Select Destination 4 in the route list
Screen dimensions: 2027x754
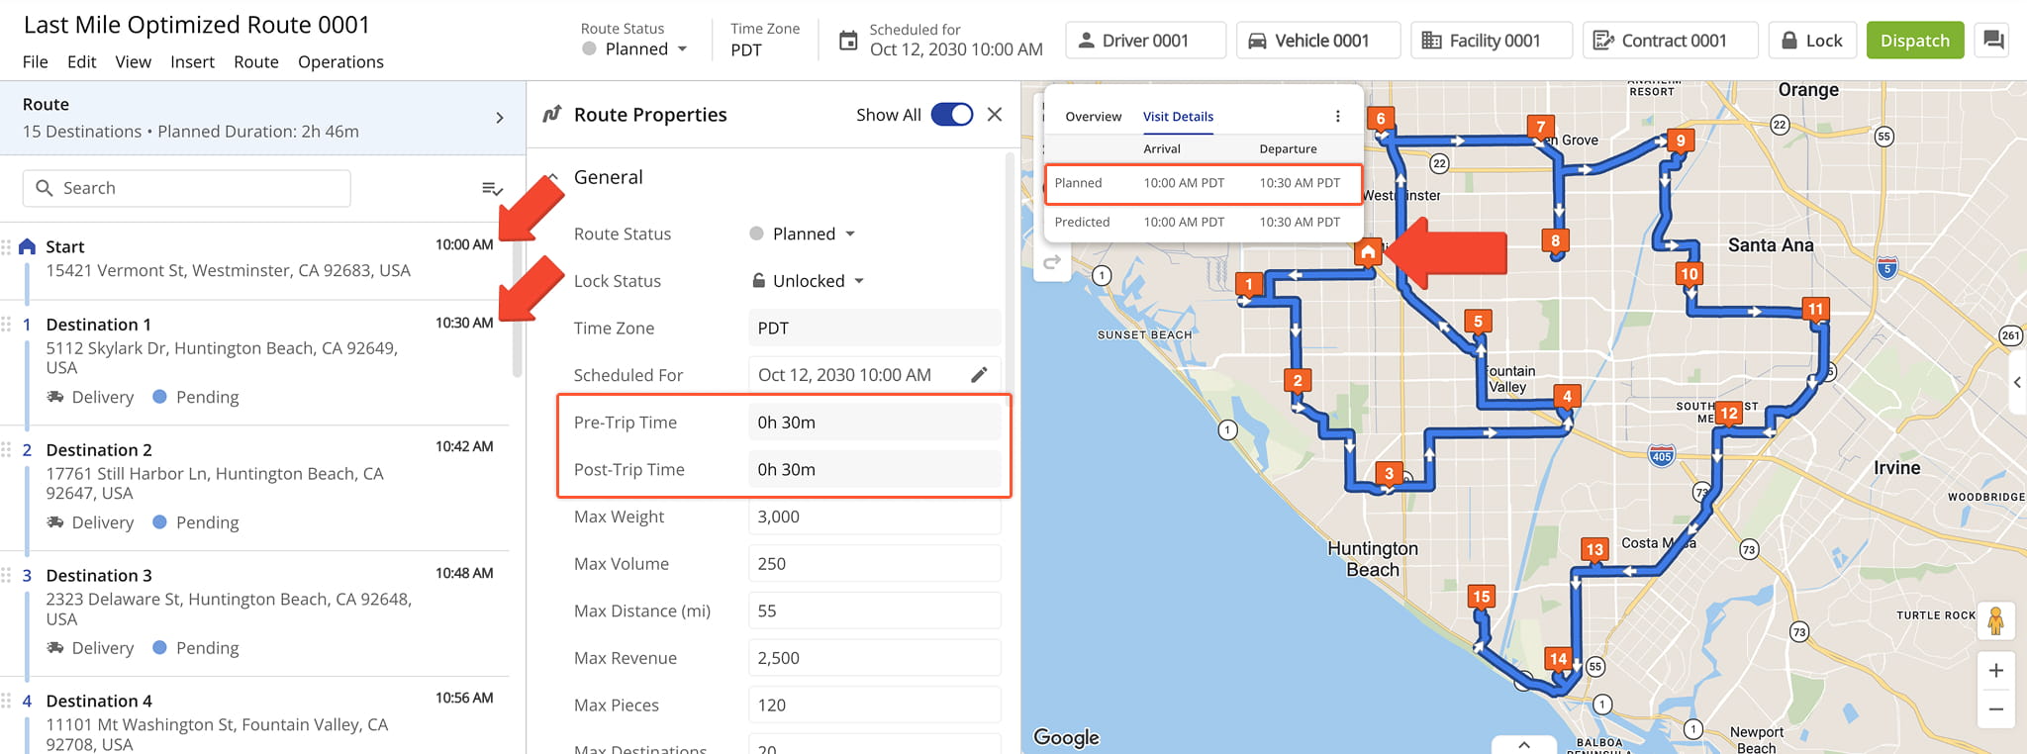(x=255, y=716)
